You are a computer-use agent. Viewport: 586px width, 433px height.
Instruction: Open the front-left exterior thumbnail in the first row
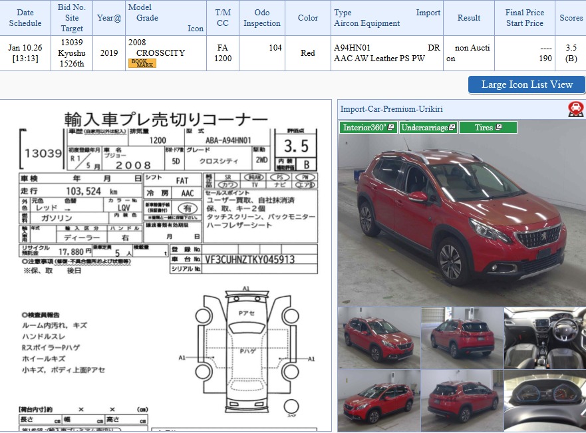pos(379,338)
